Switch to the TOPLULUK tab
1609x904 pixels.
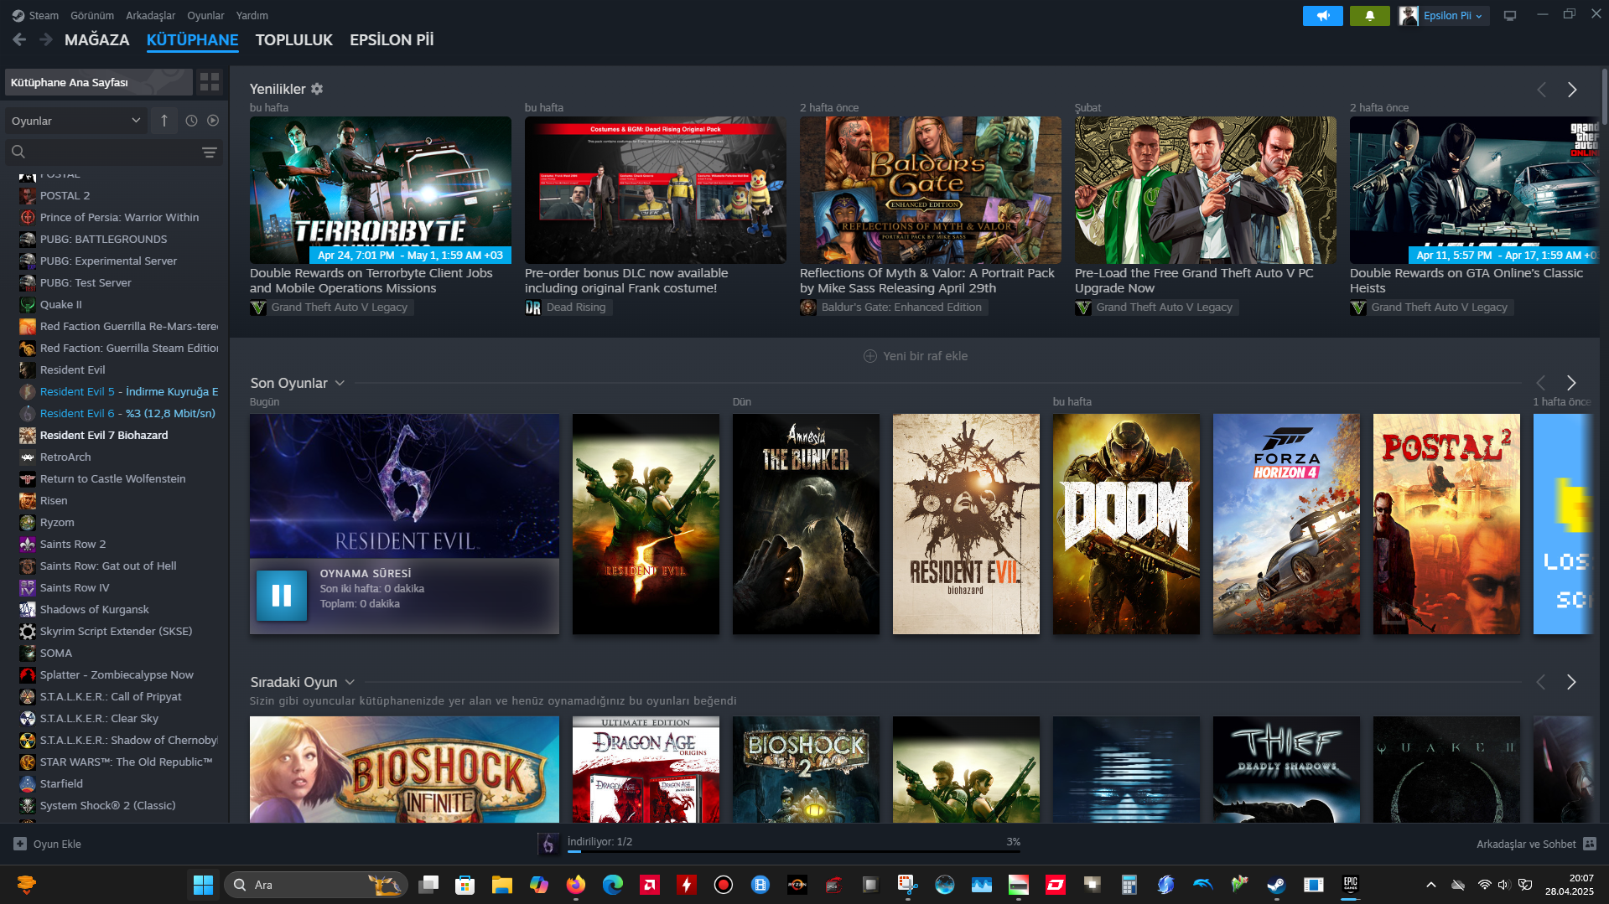click(293, 39)
